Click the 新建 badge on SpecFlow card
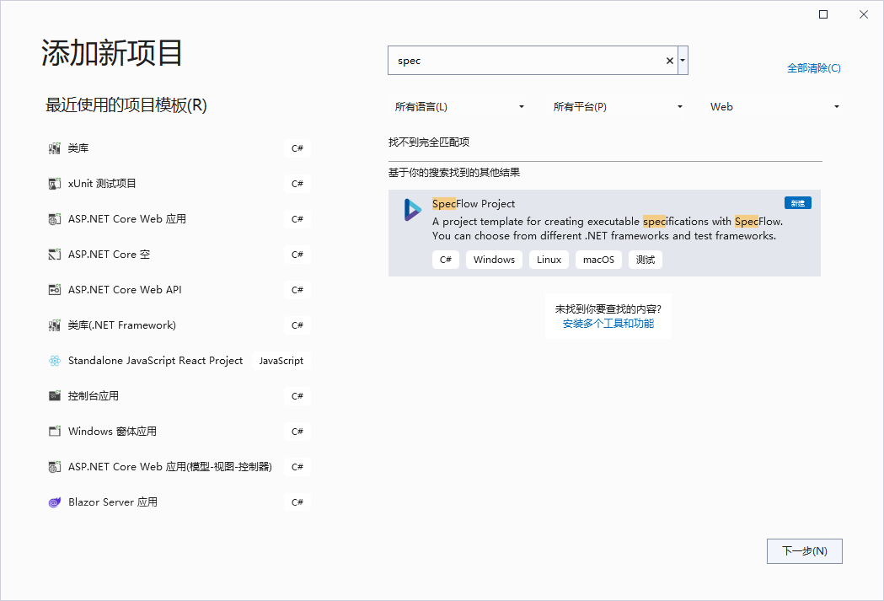This screenshot has width=884, height=601. coord(798,203)
